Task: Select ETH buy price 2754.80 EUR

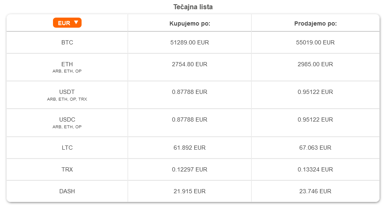Action: point(190,64)
